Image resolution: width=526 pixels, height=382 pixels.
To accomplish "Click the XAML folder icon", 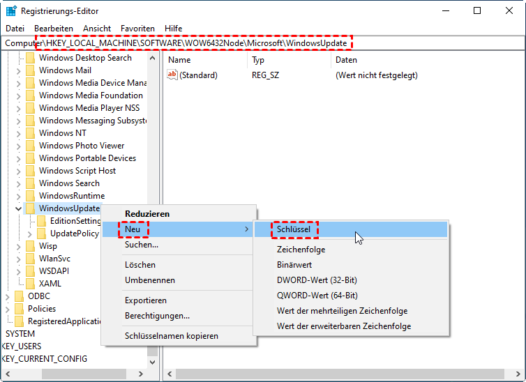I will [x=31, y=284].
